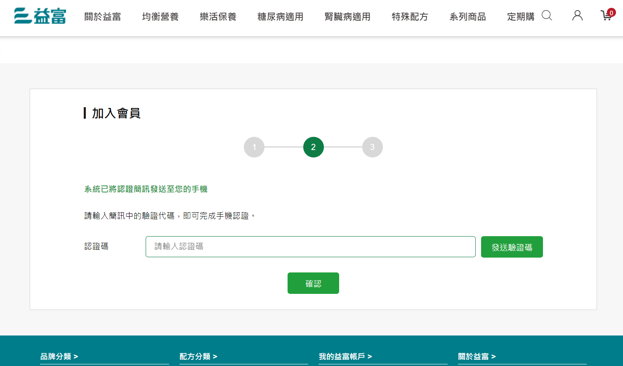Viewport: 623px width, 366px height.
Task: Open the 腎臟病適用 menu
Action: [x=347, y=17]
